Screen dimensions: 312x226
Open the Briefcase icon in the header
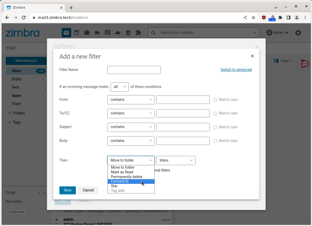click(87, 32)
